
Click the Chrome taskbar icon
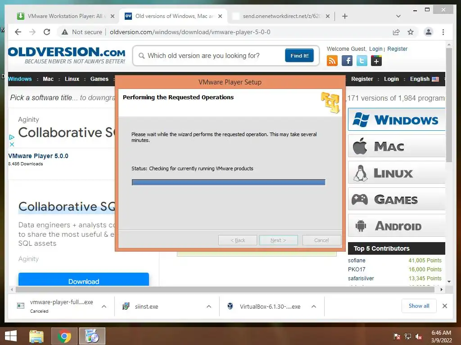(x=64, y=336)
